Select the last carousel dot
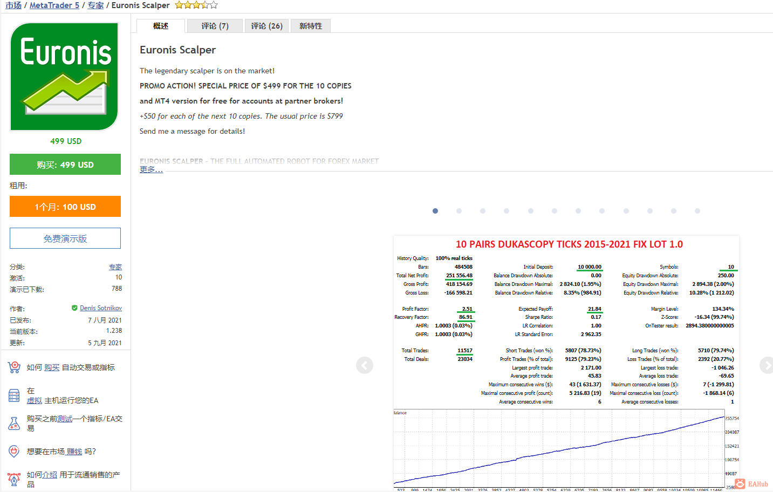 [697, 211]
